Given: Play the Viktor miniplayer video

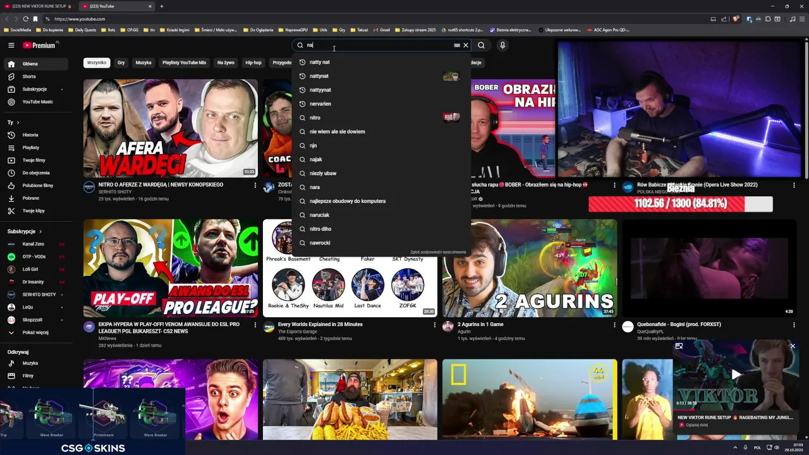Looking at the screenshot, I should coord(736,375).
